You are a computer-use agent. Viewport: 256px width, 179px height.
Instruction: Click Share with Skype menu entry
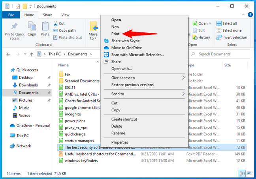point(125,41)
